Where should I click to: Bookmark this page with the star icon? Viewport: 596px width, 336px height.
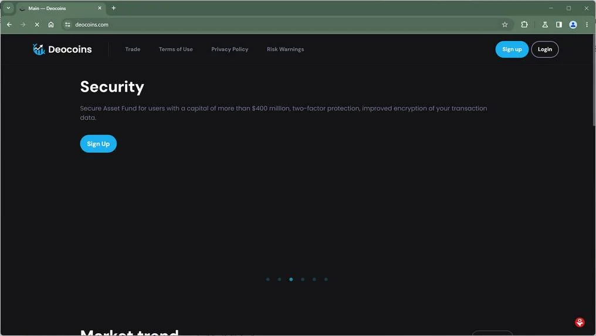[x=504, y=24]
